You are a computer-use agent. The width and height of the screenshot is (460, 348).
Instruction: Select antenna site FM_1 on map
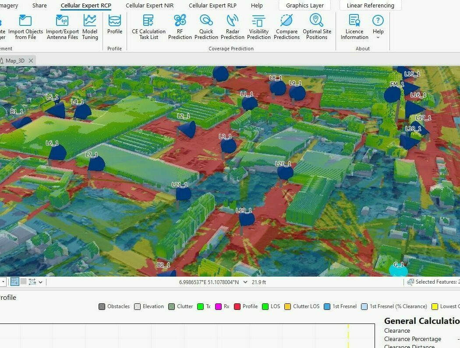tap(392, 95)
